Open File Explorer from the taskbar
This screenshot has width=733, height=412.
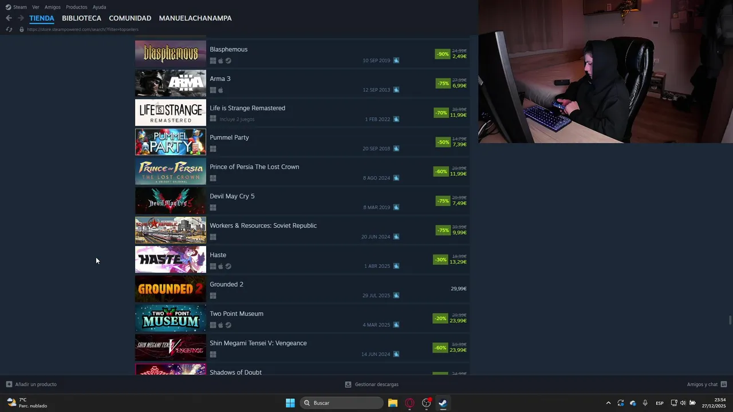pyautogui.click(x=393, y=403)
